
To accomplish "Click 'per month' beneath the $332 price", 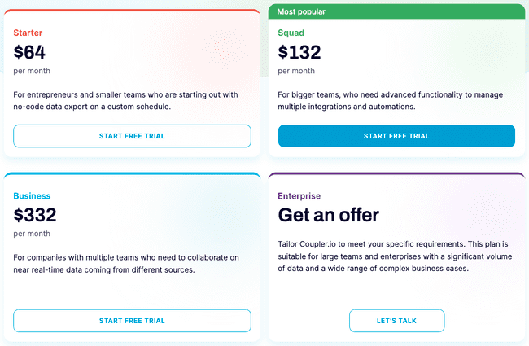I will [30, 234].
